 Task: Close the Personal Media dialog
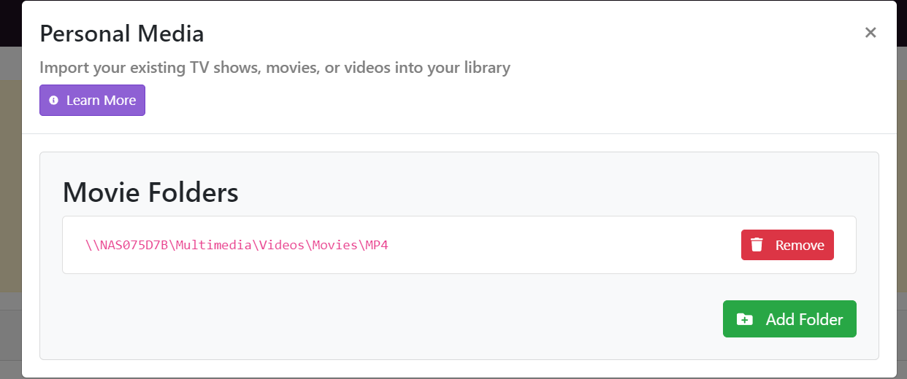[x=870, y=32]
